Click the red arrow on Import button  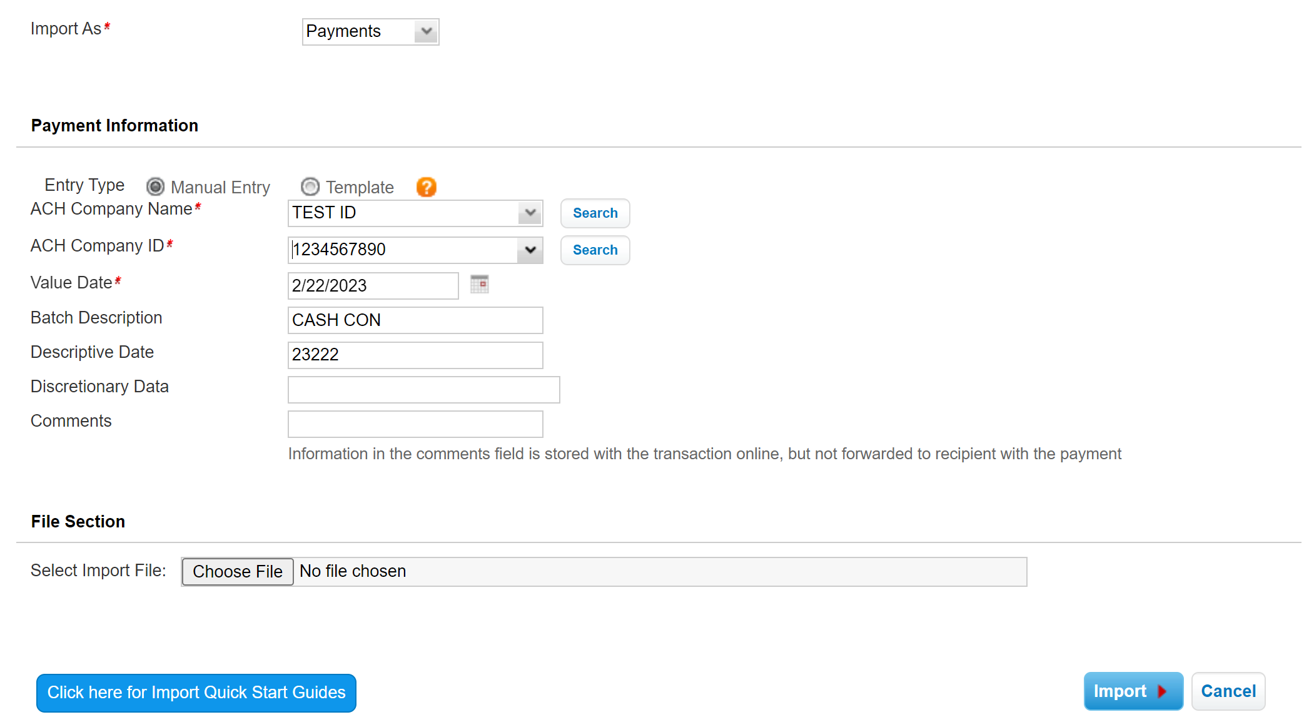(1162, 691)
